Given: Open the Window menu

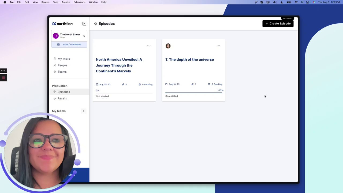Looking at the screenshot, I should tap(93, 2).
